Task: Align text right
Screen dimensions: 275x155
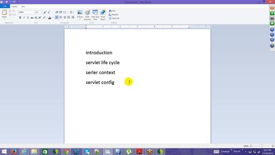Action: (x=65, y=17)
